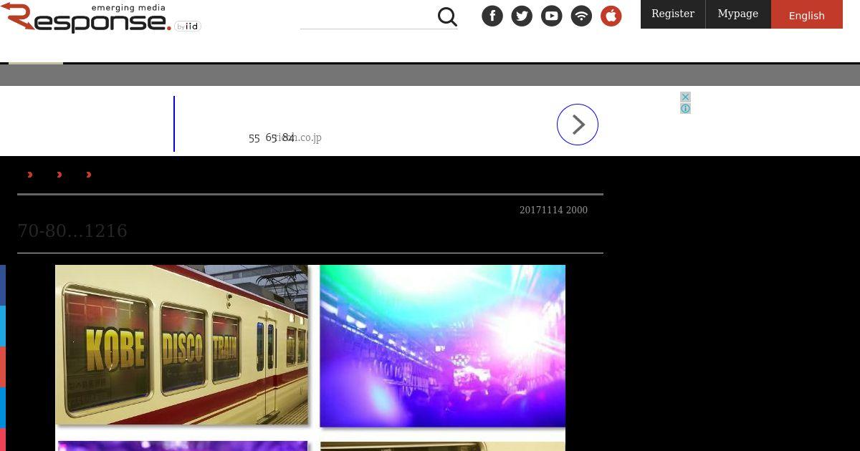Open the ad info icon
The height and width of the screenshot is (451, 860).
pyautogui.click(x=685, y=108)
